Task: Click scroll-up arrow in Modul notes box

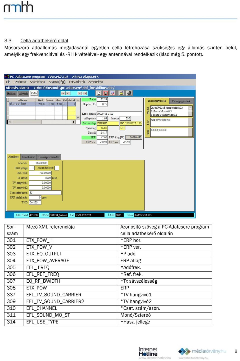Action: coord(190,108)
